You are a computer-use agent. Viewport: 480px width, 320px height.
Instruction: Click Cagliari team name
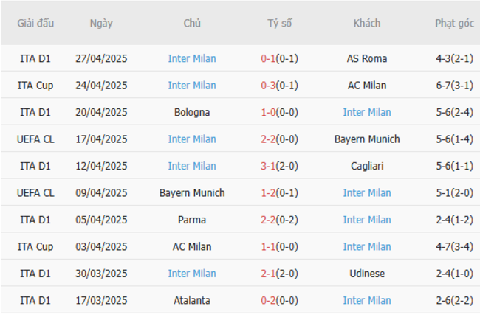367,166
